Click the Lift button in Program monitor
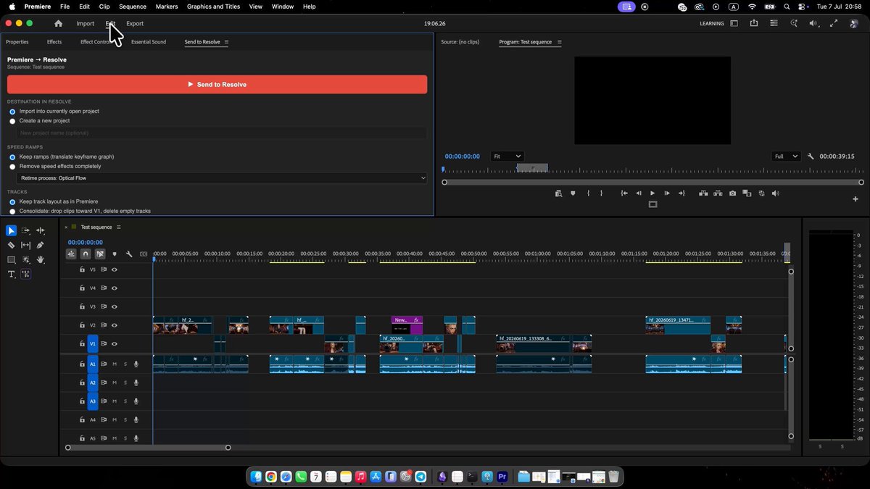Viewport: 870px width, 489px height. pyautogui.click(x=703, y=193)
